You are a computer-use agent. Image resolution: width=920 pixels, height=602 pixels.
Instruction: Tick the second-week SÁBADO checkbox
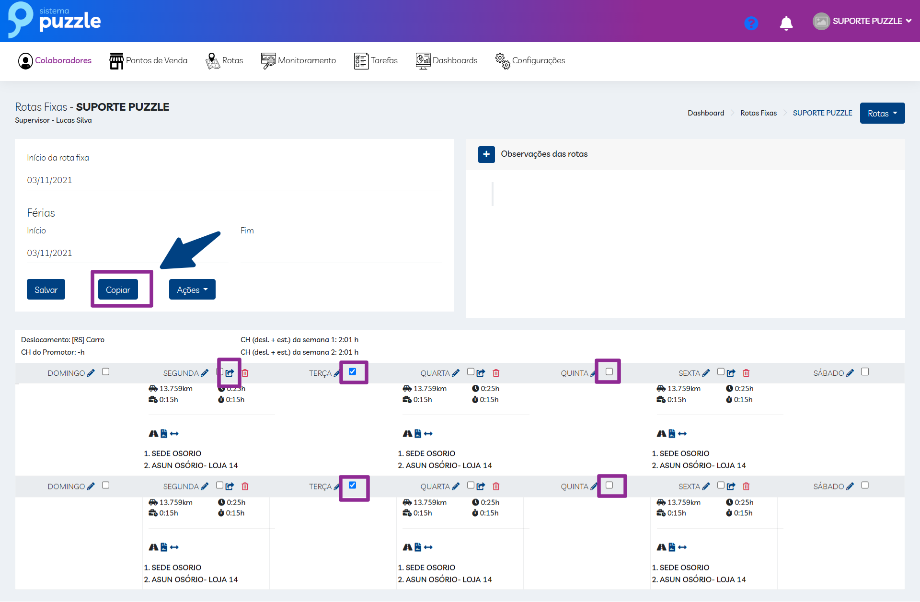(865, 485)
